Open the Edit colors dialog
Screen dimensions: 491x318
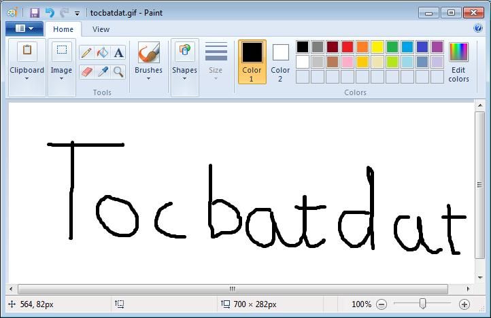[458, 61]
